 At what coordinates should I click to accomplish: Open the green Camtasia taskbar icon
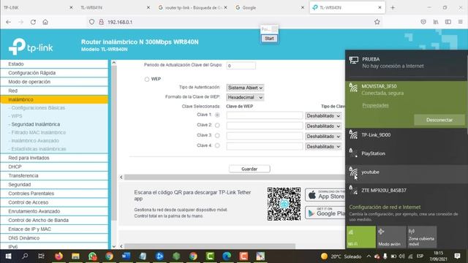[210, 256]
